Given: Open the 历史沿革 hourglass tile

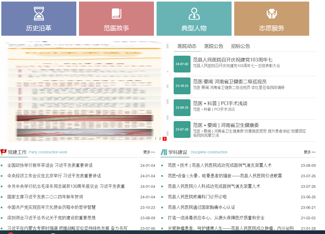Looking at the screenshot, I should (39, 19).
